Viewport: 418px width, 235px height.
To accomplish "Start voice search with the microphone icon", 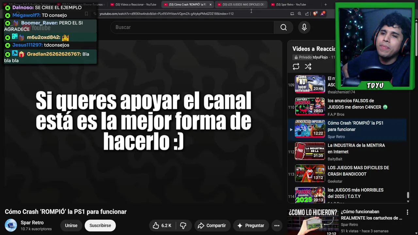I will (x=304, y=27).
